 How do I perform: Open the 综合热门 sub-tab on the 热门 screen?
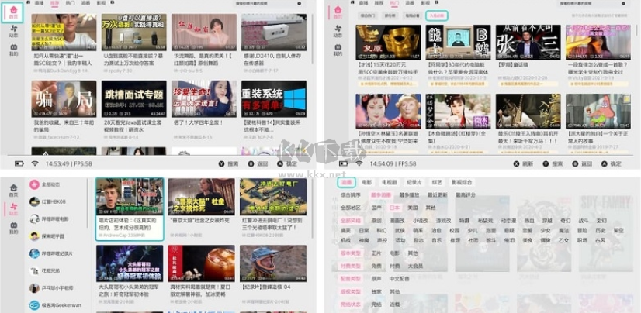[368, 15]
